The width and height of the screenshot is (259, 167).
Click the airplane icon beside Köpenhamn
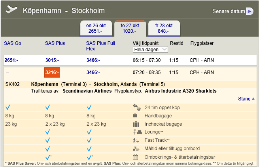click(11, 9)
